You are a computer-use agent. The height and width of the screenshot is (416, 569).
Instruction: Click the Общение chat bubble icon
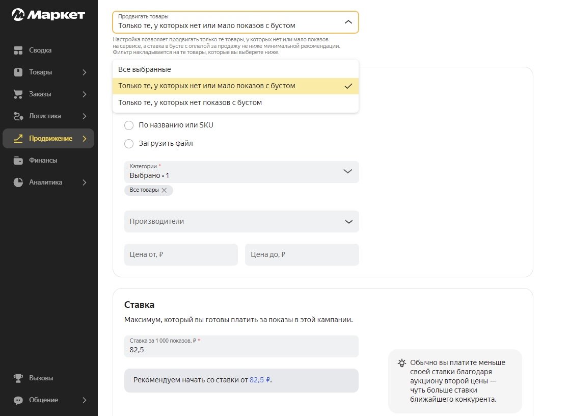click(18, 400)
